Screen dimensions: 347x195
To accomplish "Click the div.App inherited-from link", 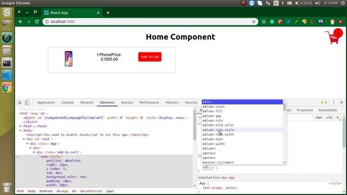I will (x=228, y=178).
